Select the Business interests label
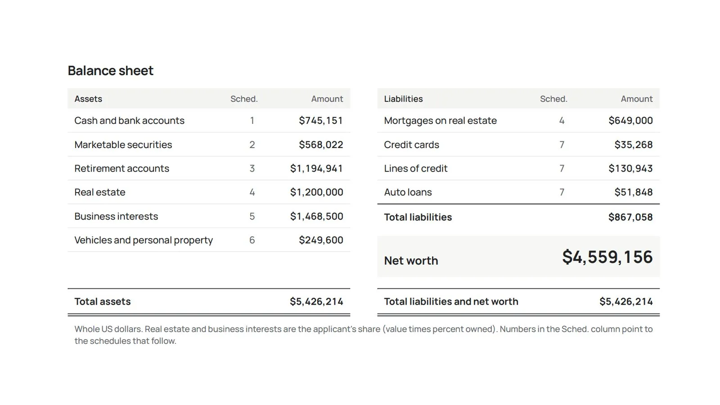Image resolution: width=720 pixels, height=405 pixels. [116, 216]
